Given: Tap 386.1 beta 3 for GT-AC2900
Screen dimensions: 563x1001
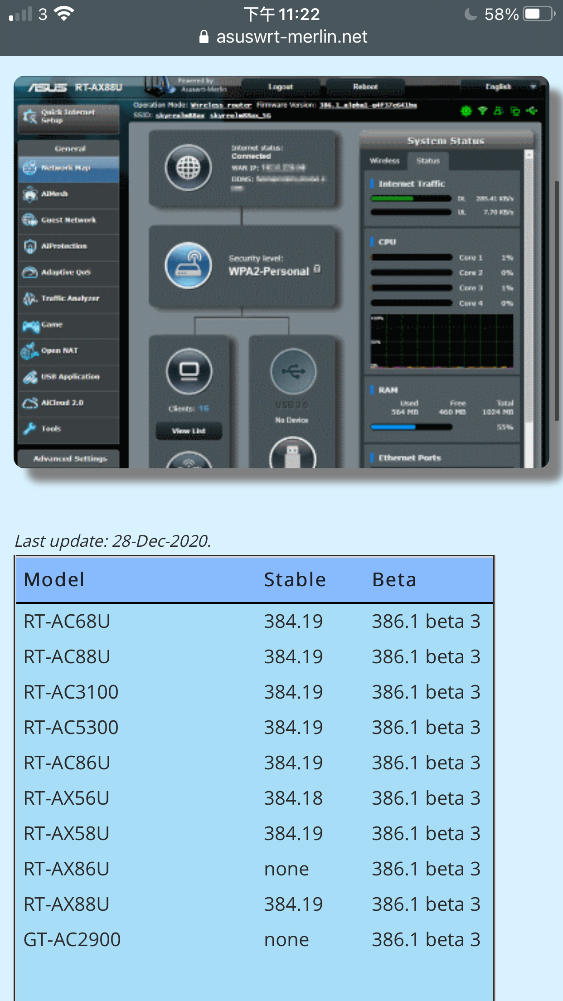Looking at the screenshot, I should (x=426, y=940).
